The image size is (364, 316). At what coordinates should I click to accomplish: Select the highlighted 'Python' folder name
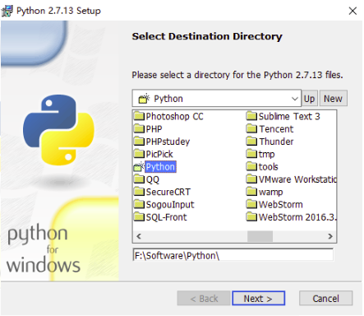tap(160, 167)
